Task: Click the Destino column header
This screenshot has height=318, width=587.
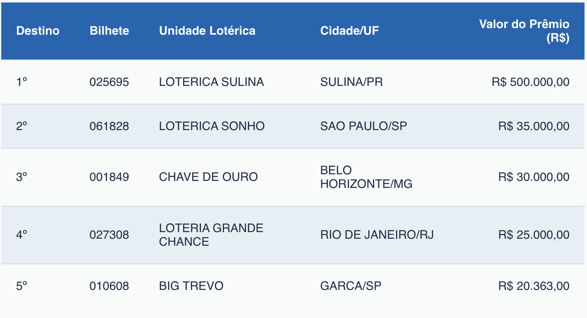Action: pos(38,31)
